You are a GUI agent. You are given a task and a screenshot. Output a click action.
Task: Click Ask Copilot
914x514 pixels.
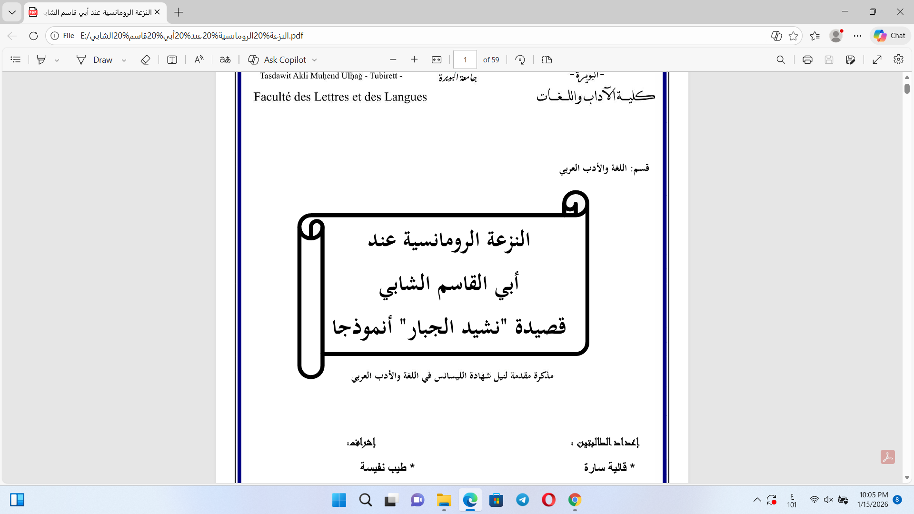[x=277, y=59]
